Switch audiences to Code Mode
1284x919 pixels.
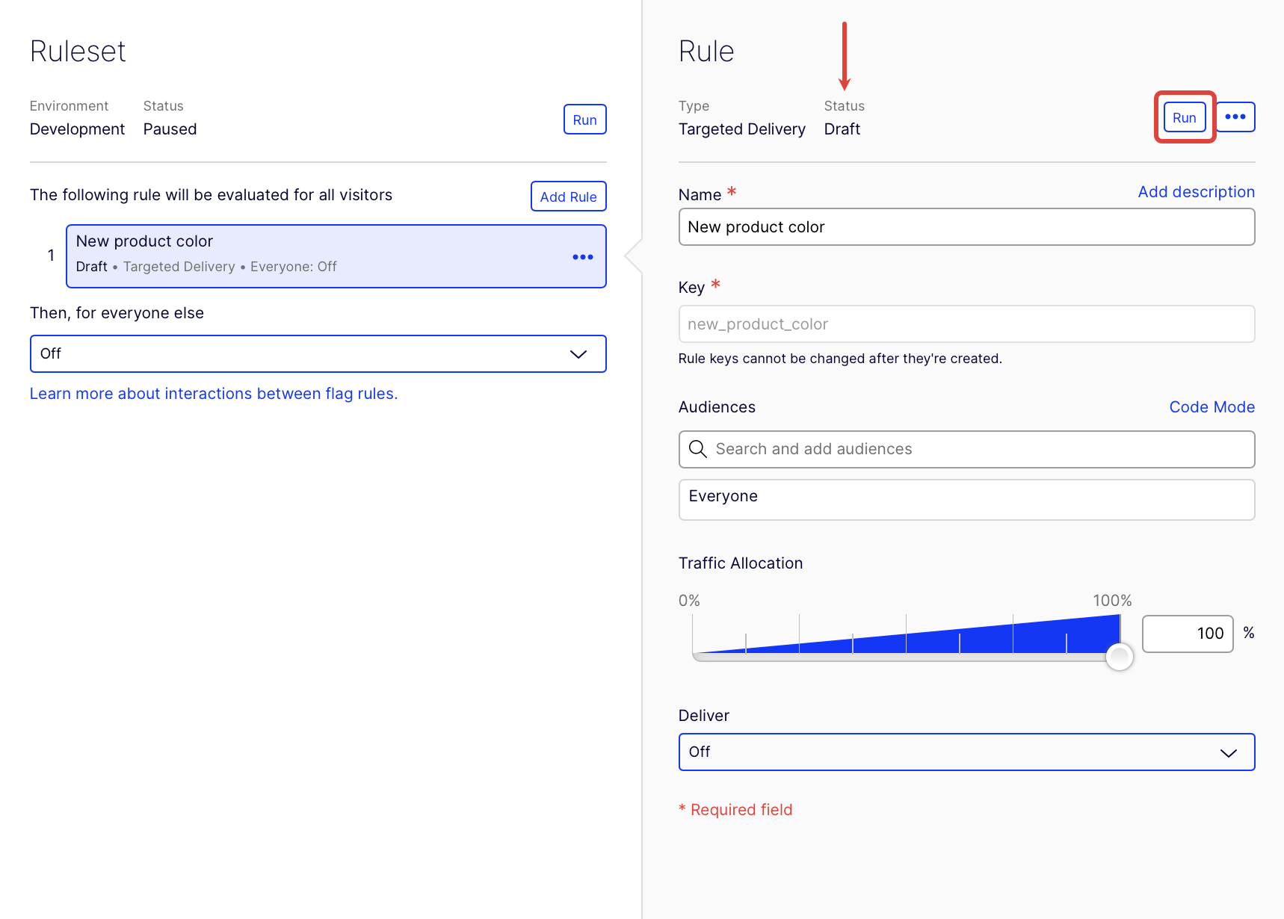click(x=1212, y=407)
